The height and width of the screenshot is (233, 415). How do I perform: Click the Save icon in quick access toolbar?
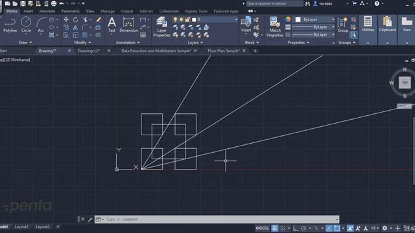[x=23, y=3]
